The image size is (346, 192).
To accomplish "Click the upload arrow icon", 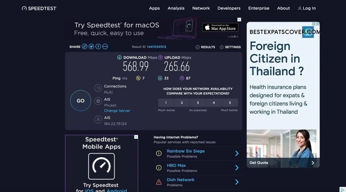I will tap(161, 58).
